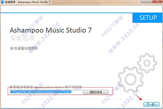Screen dimensions: 163x109
Task: Click the 安装选项 subtitle text
Action: coord(22,38)
